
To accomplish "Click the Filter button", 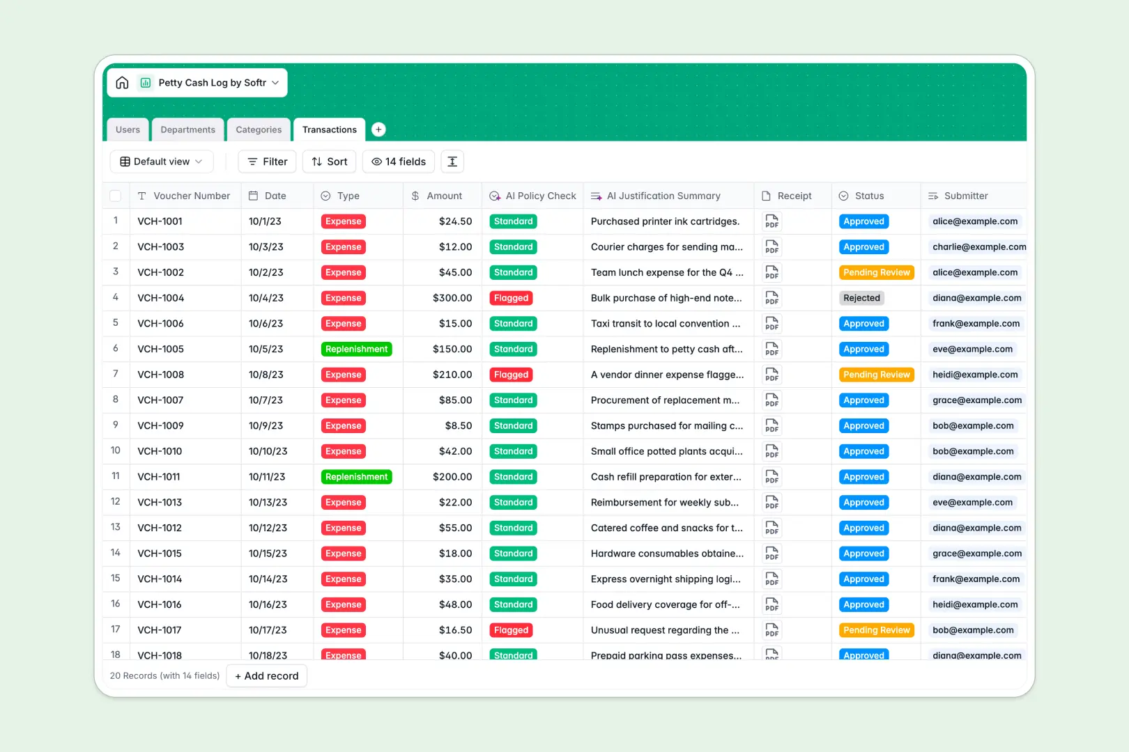I will click(267, 161).
